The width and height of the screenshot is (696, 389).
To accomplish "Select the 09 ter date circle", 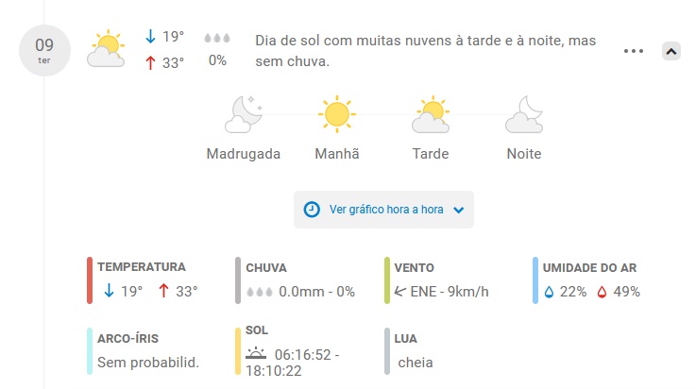I will click(44, 50).
